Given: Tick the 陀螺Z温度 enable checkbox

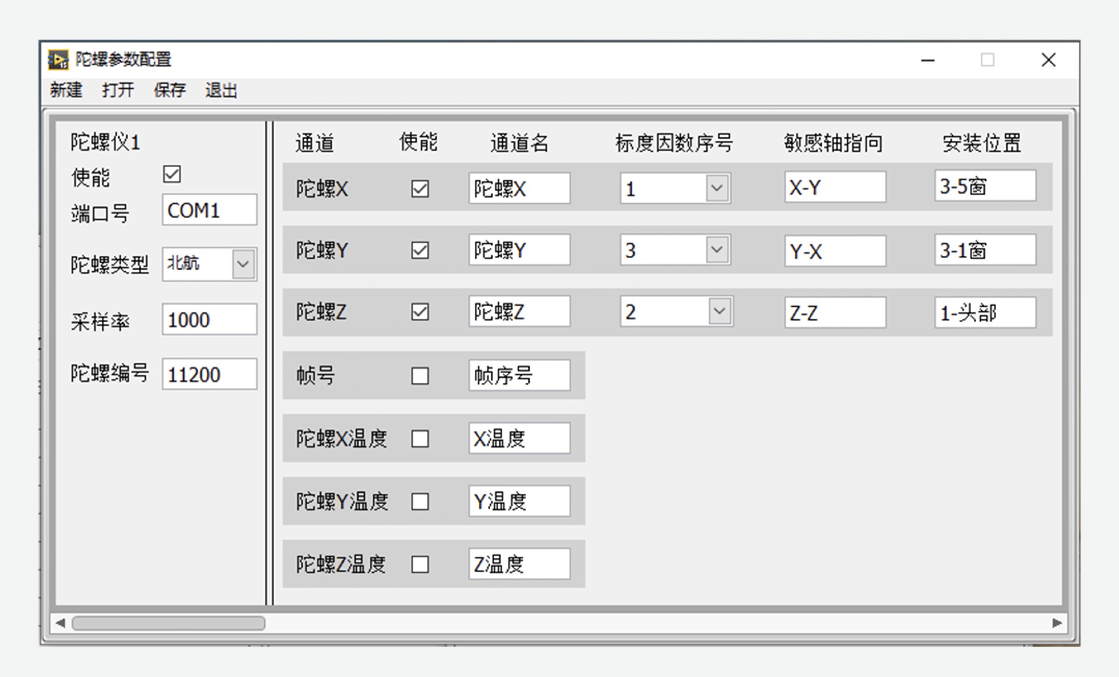Looking at the screenshot, I should point(420,565).
